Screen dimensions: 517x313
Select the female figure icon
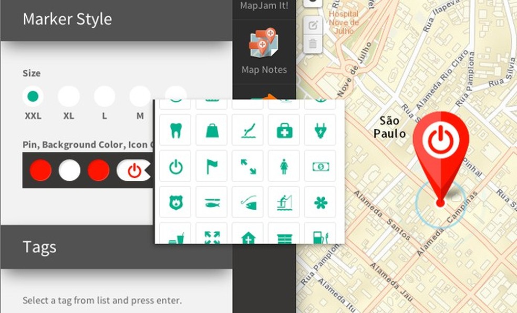[284, 166]
